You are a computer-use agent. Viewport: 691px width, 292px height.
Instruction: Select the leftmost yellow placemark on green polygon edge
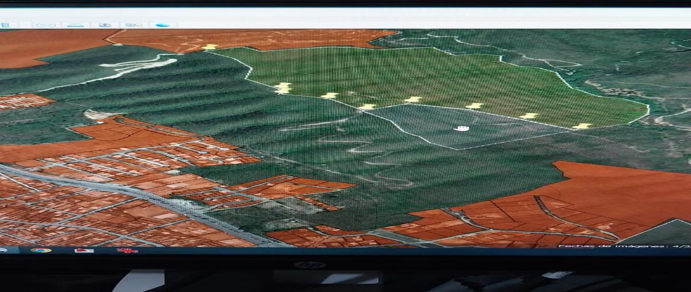point(282,88)
